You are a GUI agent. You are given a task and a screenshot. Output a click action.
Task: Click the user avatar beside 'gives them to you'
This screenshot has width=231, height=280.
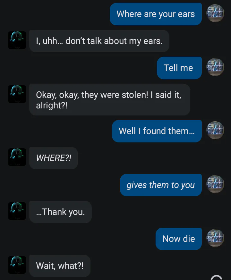[x=215, y=184]
